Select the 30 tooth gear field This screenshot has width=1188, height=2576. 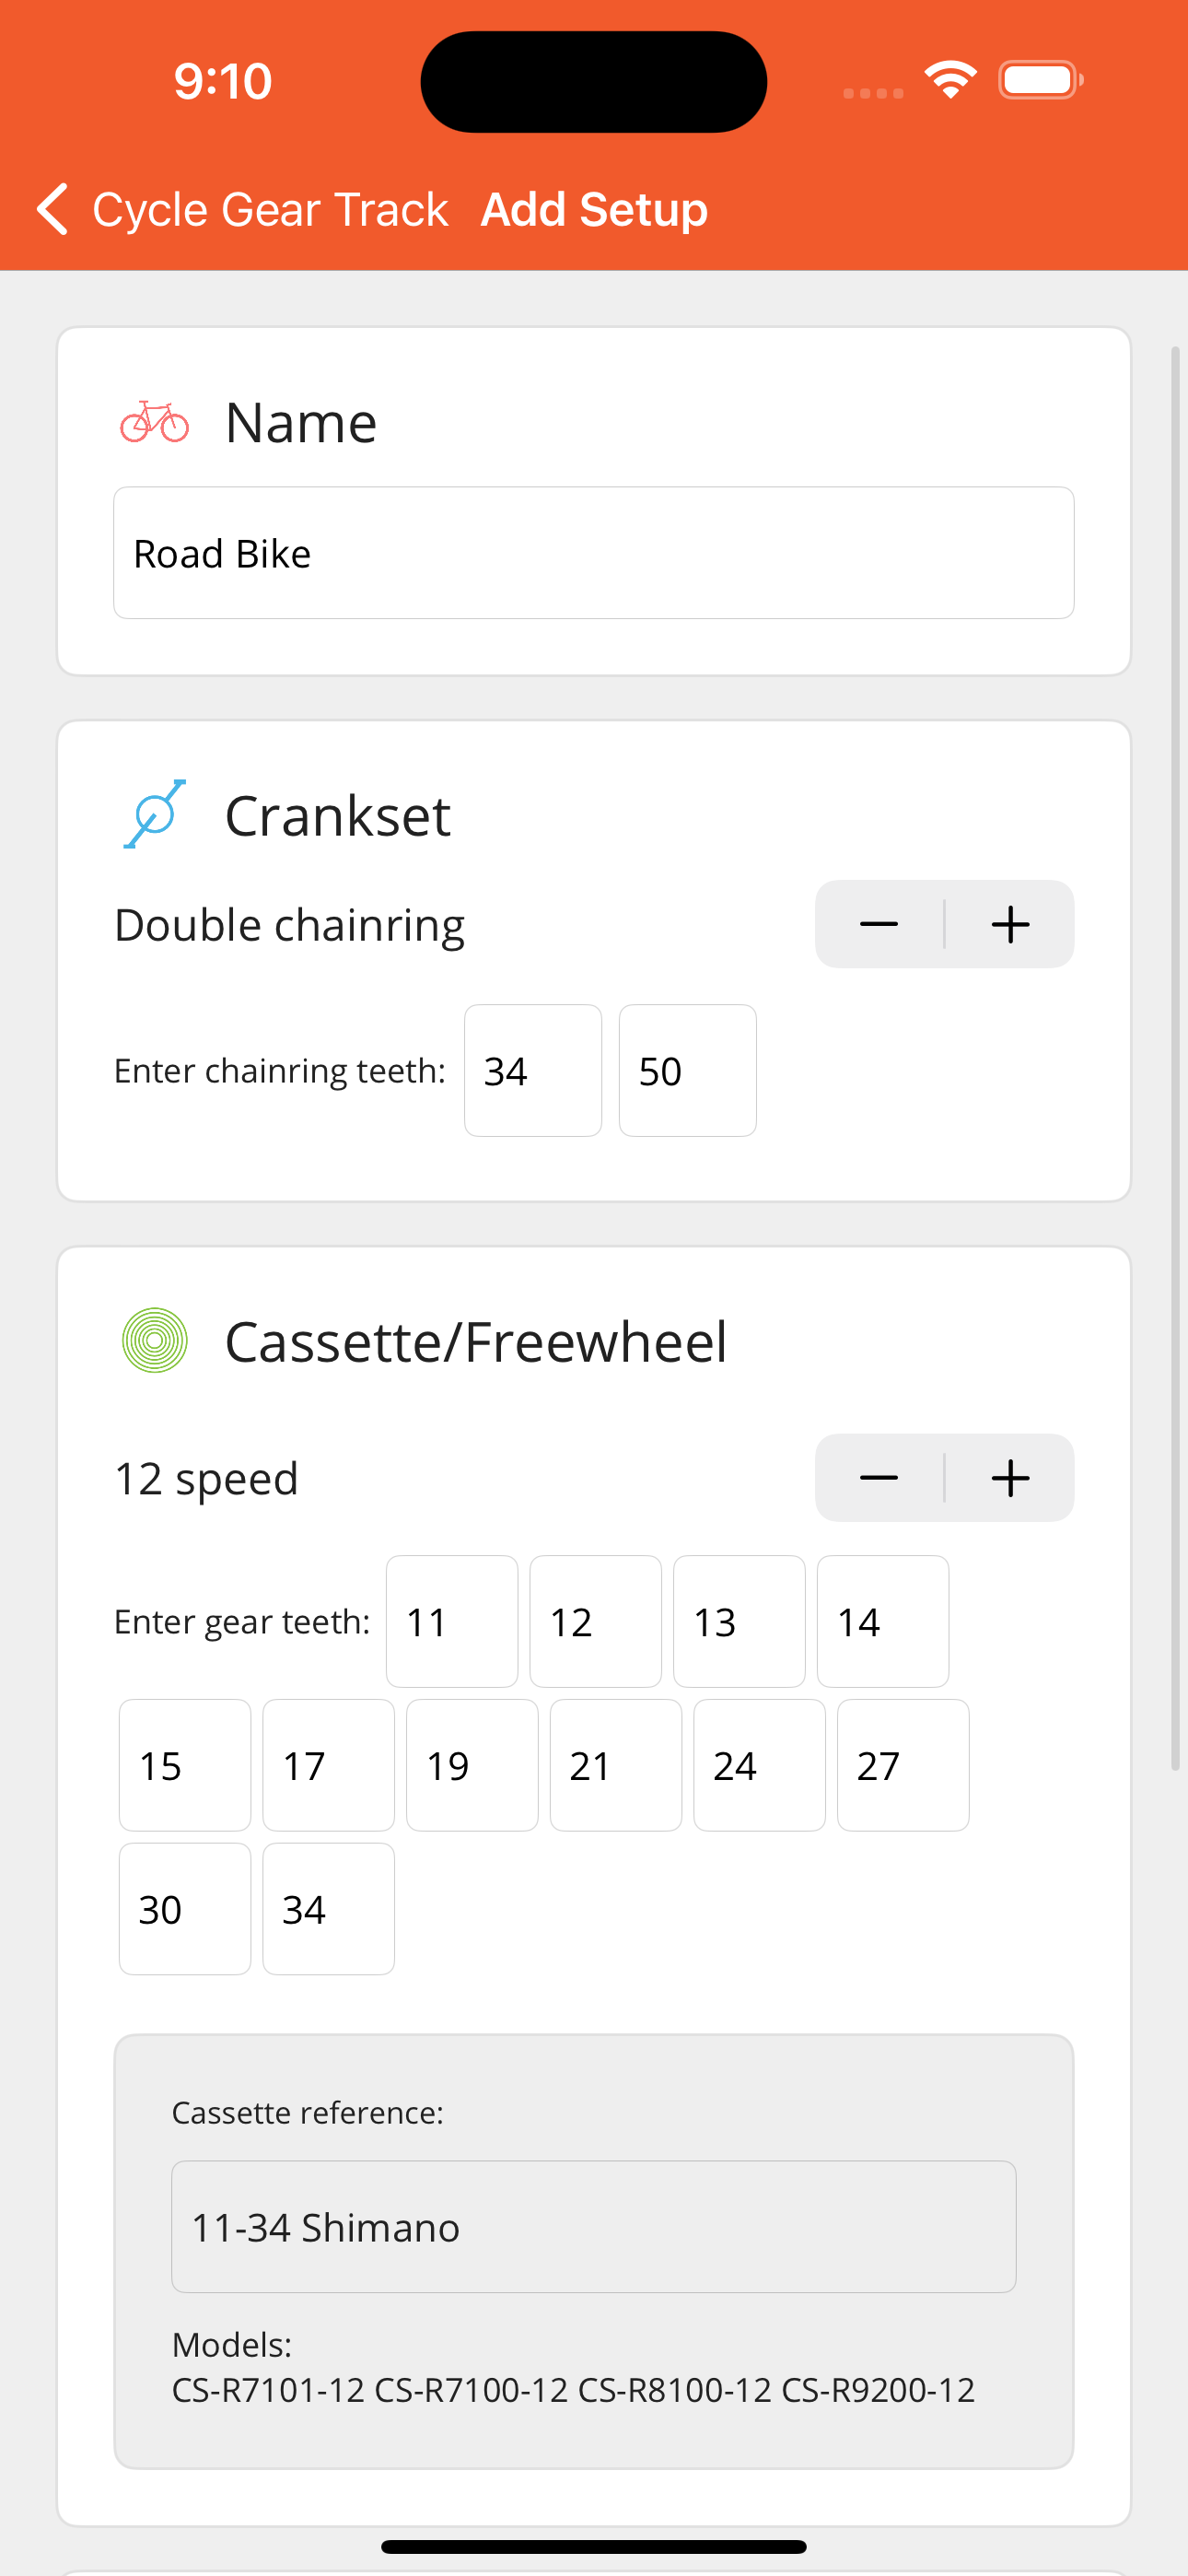coord(185,1909)
